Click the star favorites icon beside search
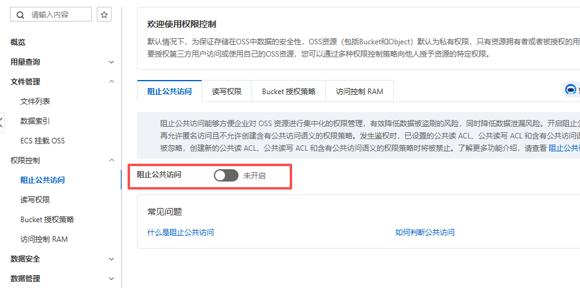580x288 pixels. 104,15
